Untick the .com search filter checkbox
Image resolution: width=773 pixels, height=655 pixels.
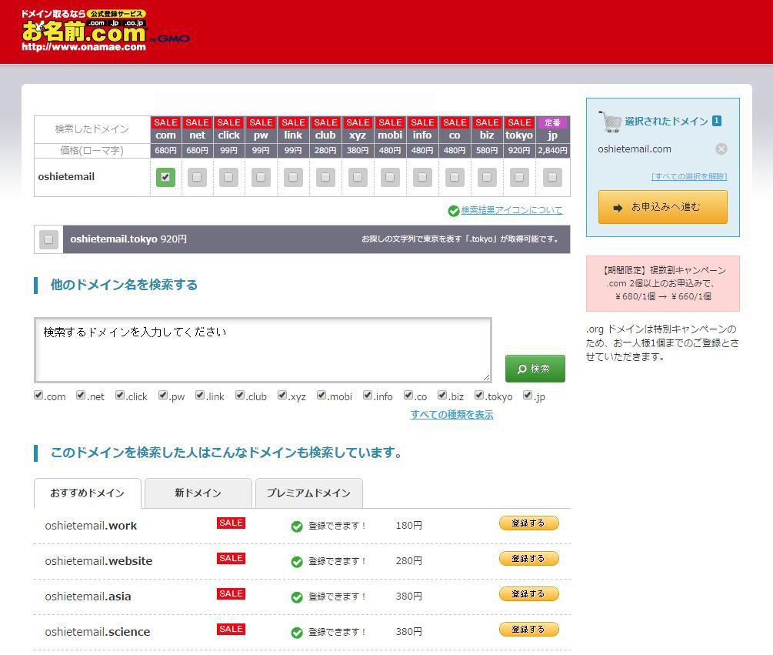click(x=38, y=395)
